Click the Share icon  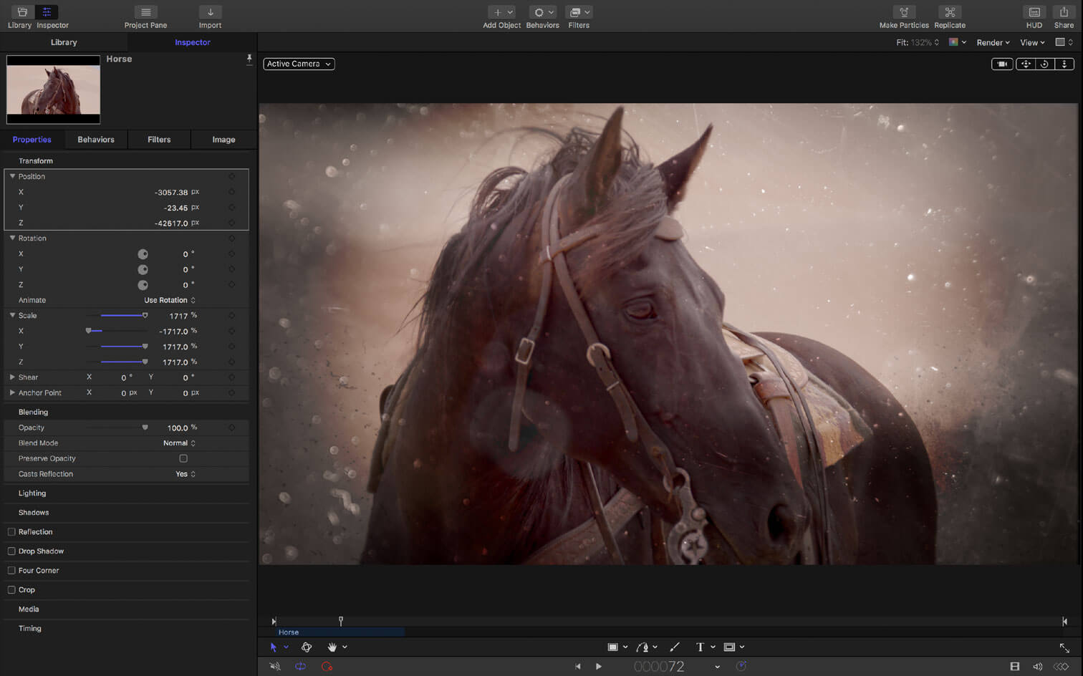(x=1064, y=12)
